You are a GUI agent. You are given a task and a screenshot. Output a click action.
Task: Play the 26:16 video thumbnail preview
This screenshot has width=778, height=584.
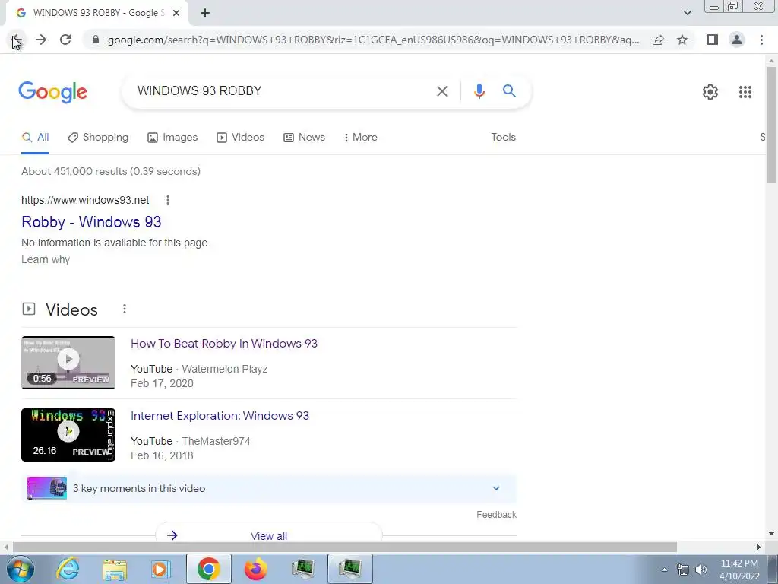point(68,435)
